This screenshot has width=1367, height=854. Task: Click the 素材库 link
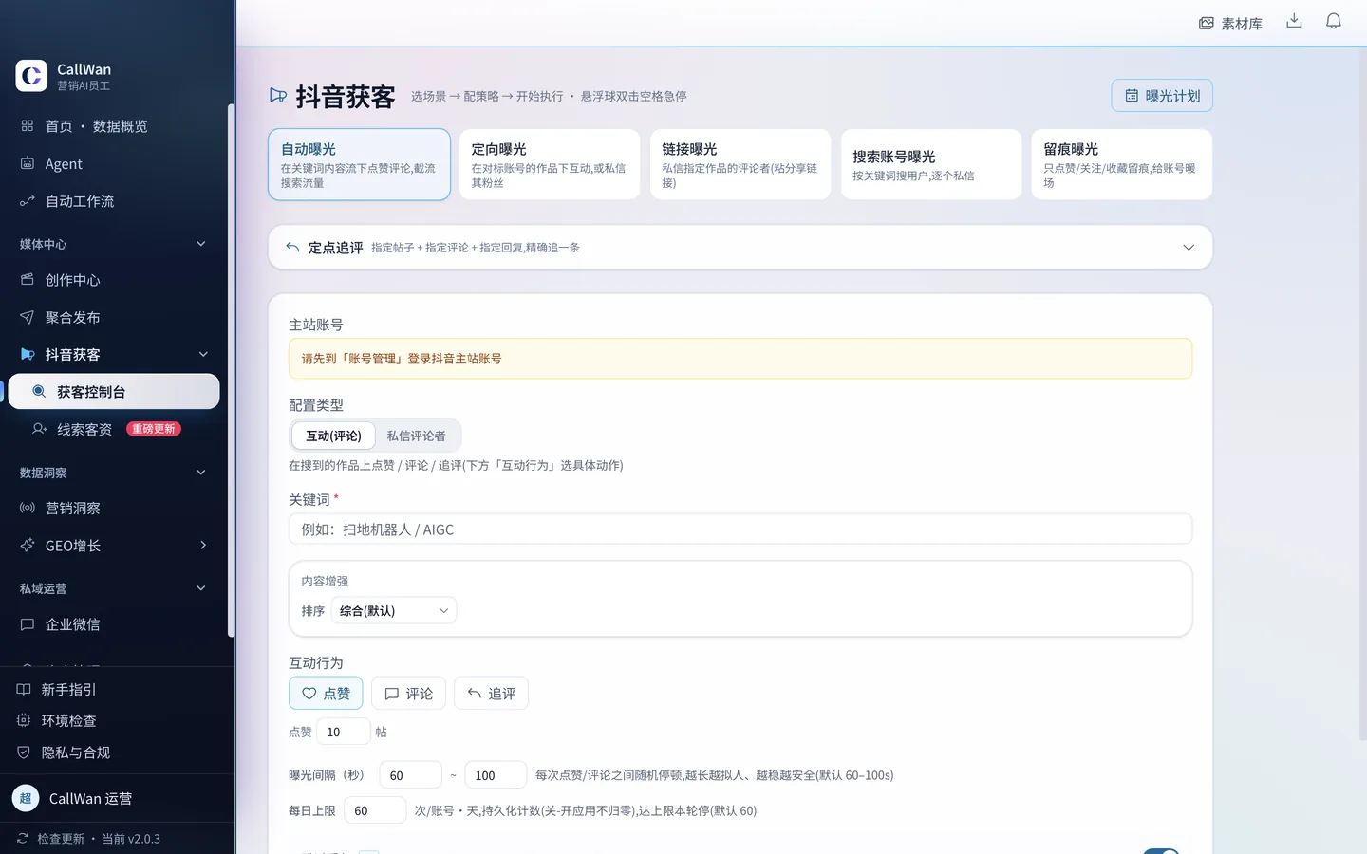tap(1230, 23)
